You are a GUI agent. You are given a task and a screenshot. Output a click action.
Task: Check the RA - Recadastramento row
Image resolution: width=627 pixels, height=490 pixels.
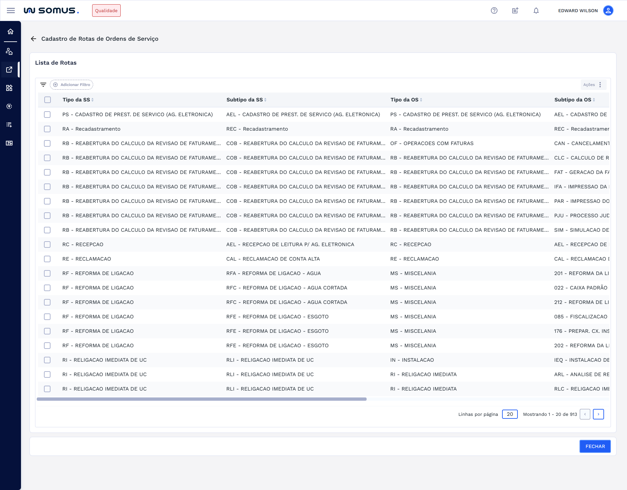[x=47, y=129]
